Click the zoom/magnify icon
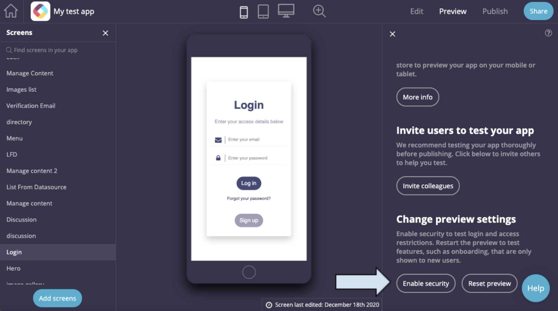Viewport: 558px width, 311px height. pyautogui.click(x=319, y=11)
